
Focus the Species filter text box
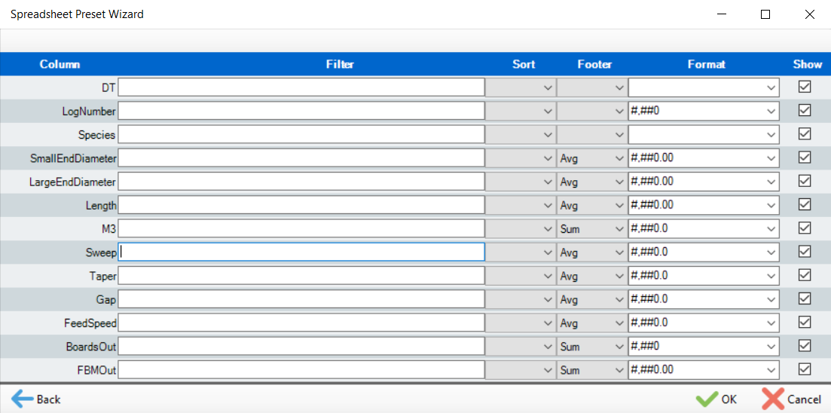coord(301,134)
